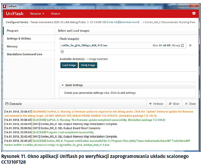Select the Program tab in sidebar
Viewport: 203px width, 165px height.
[12, 31]
